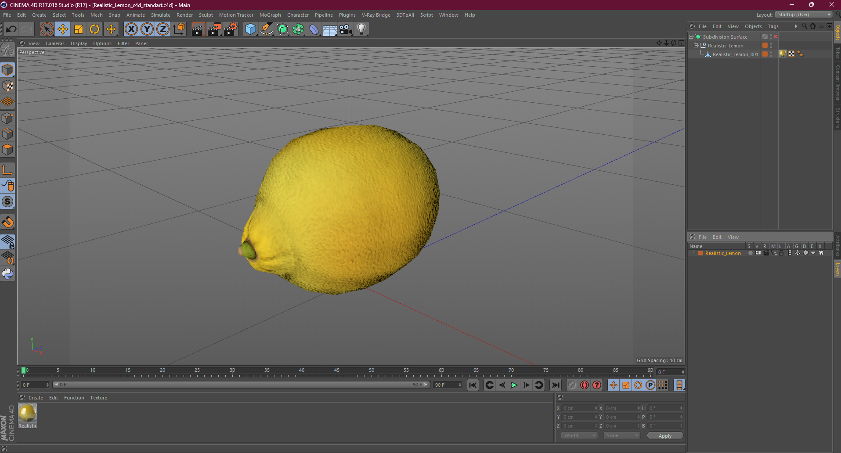
Task: Open the Array modeling objects icon
Action: click(x=298, y=29)
